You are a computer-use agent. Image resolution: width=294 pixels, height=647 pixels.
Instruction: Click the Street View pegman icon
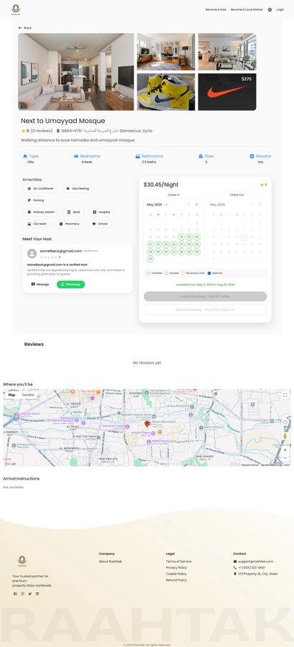[x=285, y=436]
